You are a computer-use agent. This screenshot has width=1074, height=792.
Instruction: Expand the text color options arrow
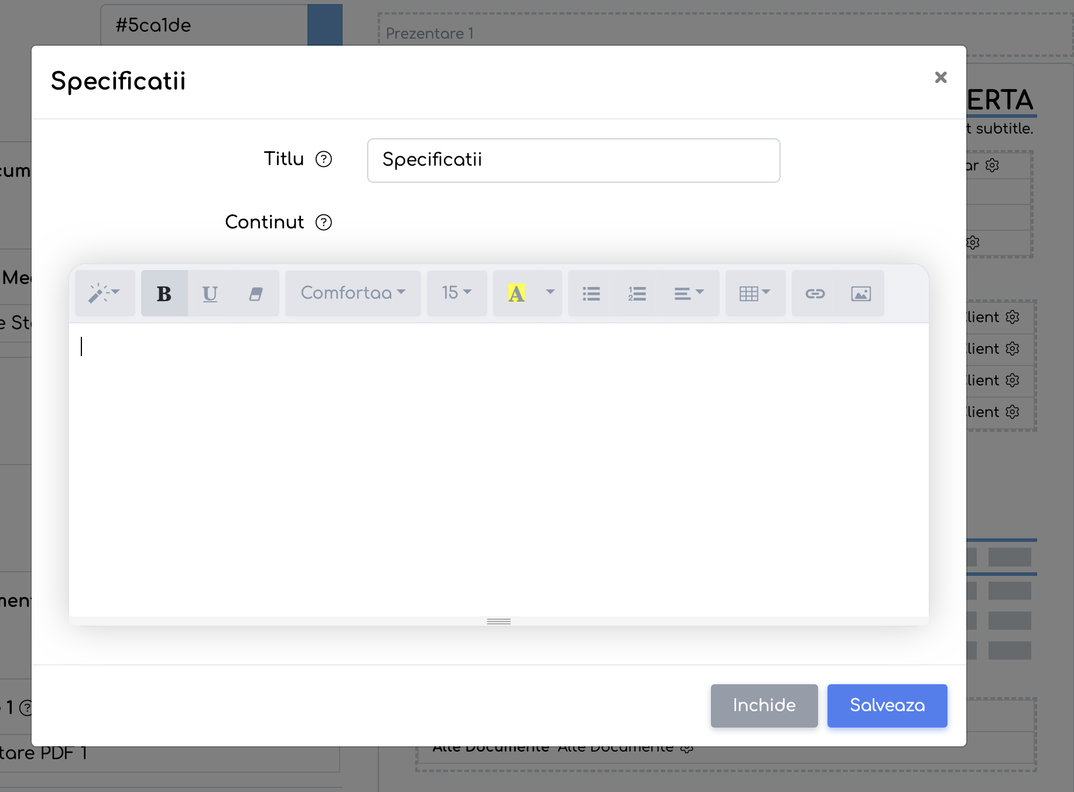pyautogui.click(x=550, y=293)
